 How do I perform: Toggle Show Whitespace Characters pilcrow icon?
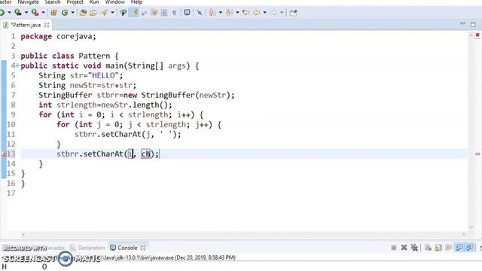click(174, 13)
